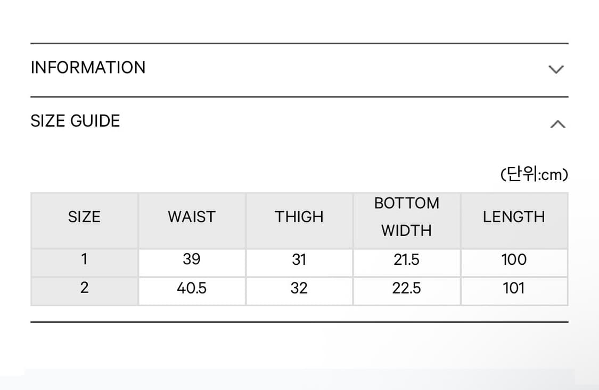
Task: Click waist value 39 cell
Action: point(192,259)
